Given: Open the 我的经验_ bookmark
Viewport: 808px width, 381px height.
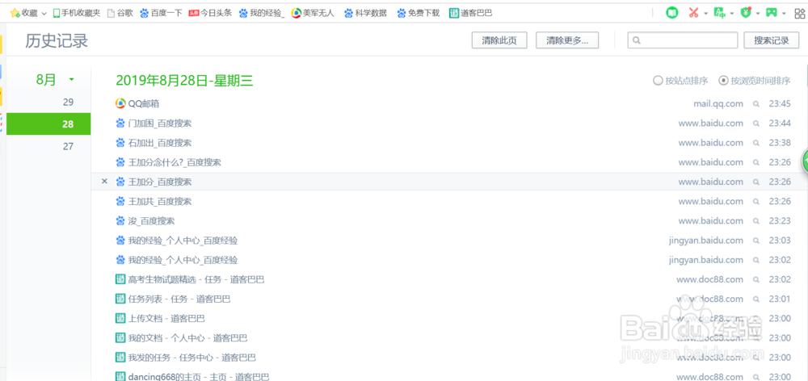Looking at the screenshot, I should point(262,13).
